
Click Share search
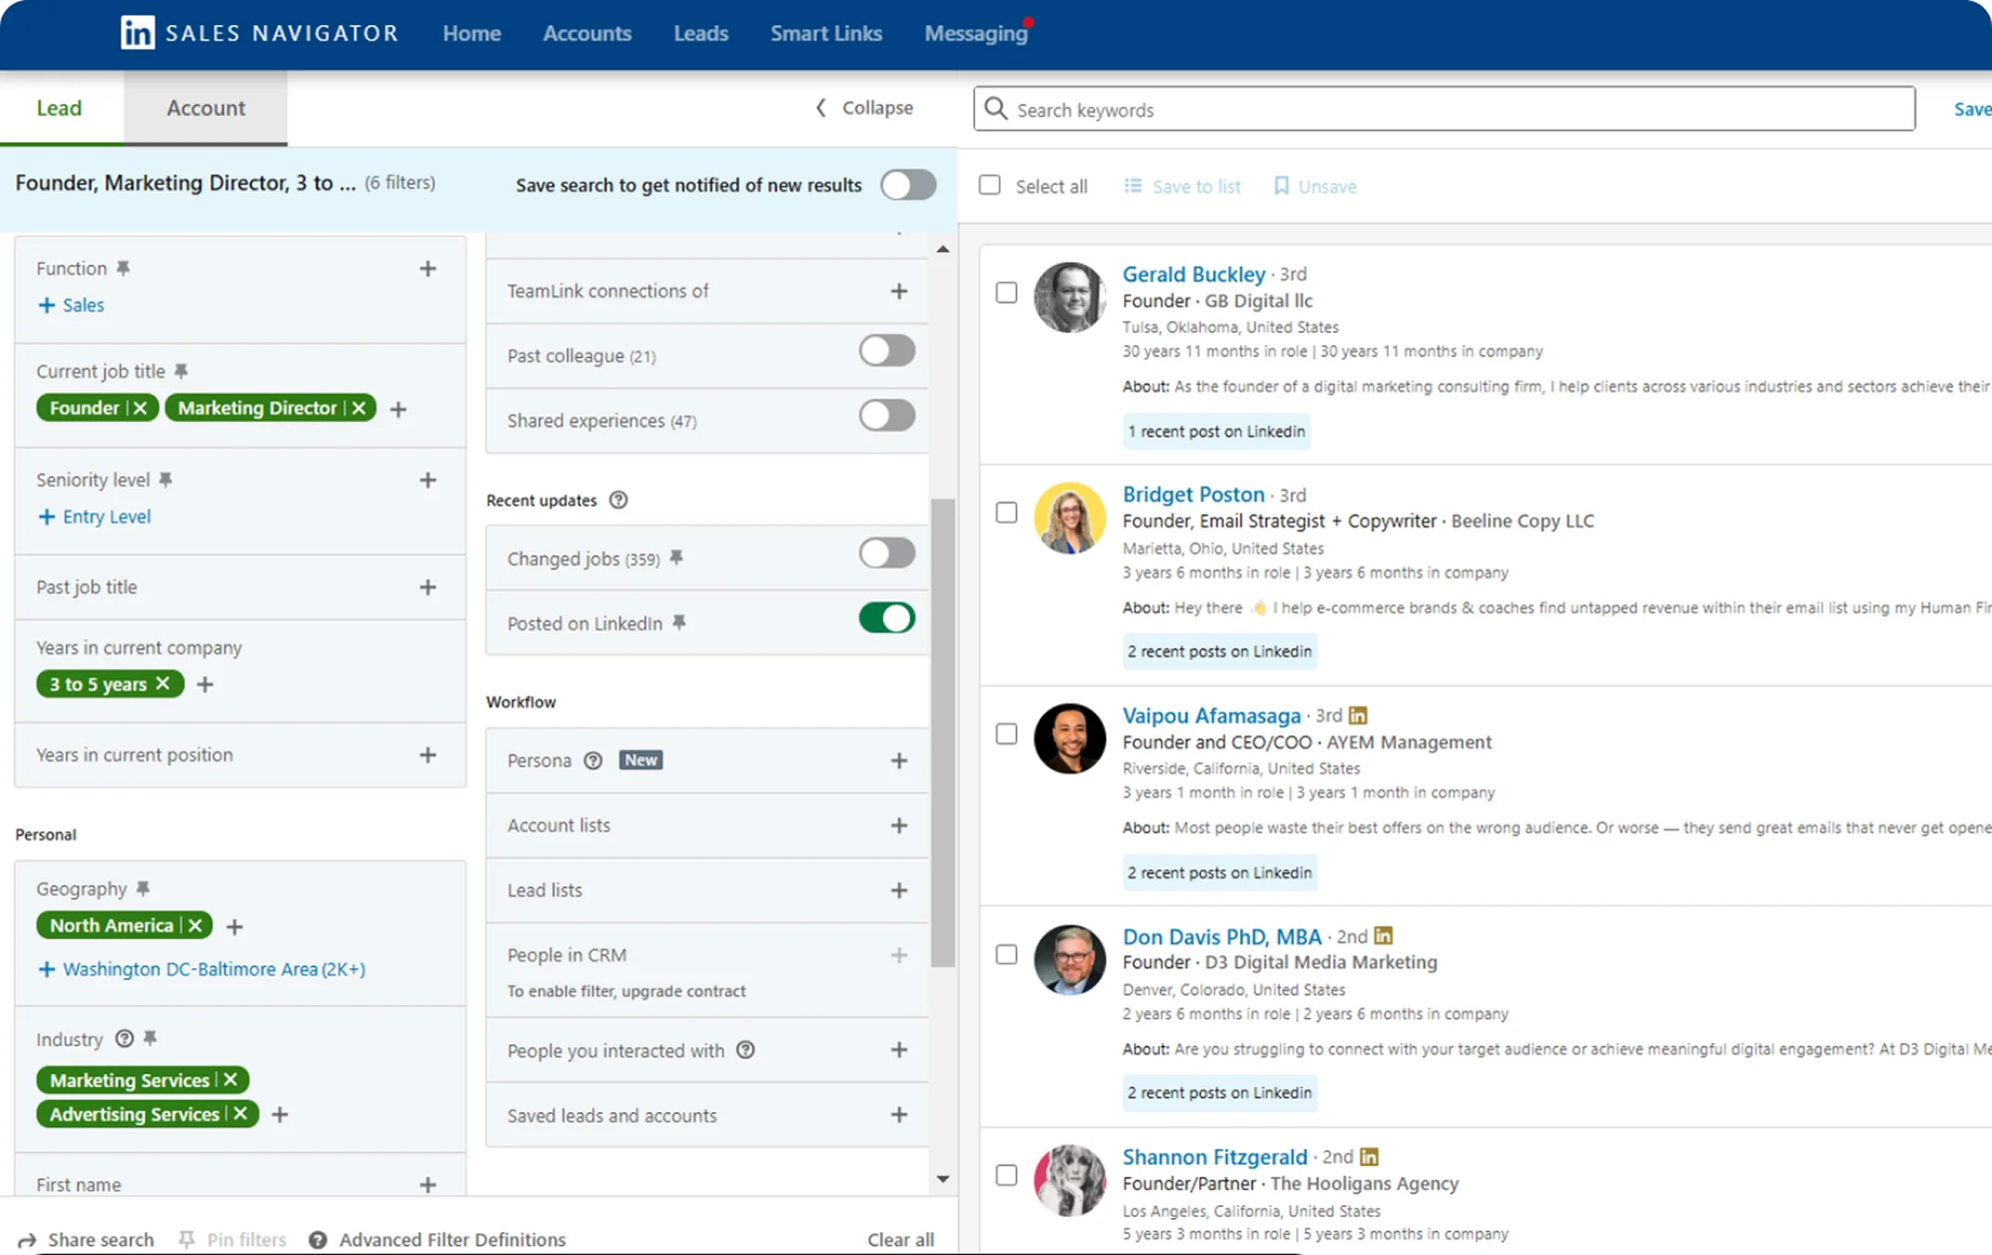(87, 1239)
